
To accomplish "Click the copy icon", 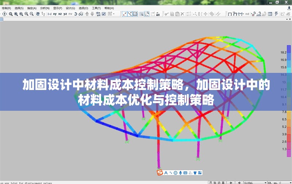I will coord(172,14).
